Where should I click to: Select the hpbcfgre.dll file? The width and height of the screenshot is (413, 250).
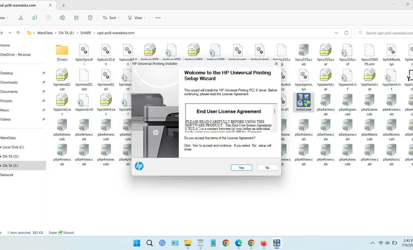pos(84,55)
